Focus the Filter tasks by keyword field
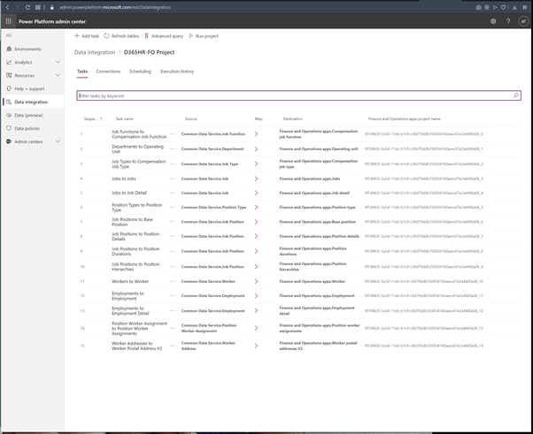 click(x=298, y=95)
